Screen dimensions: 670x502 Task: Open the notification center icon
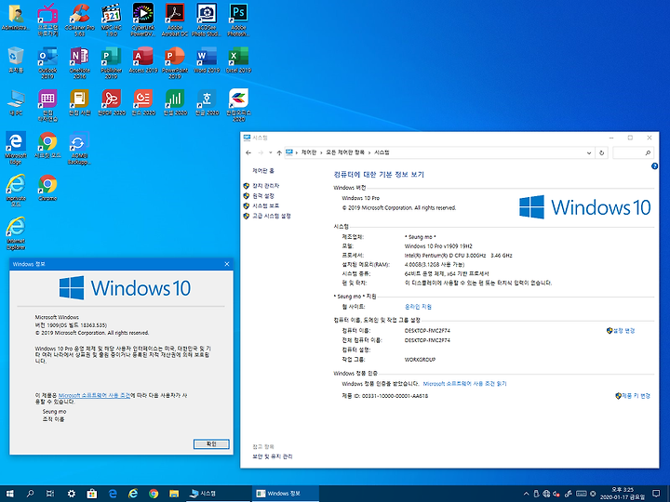pos(656,494)
